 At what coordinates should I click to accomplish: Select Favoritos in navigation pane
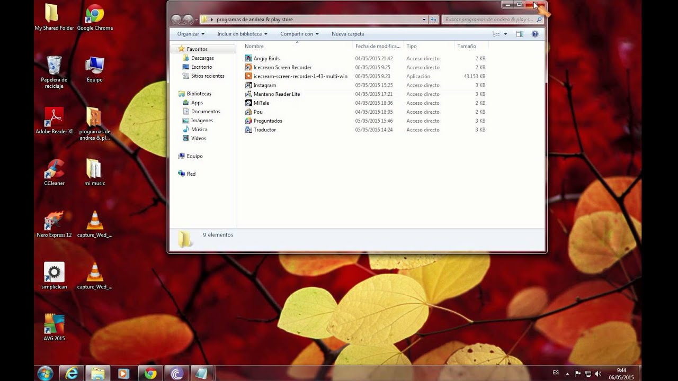click(197, 49)
